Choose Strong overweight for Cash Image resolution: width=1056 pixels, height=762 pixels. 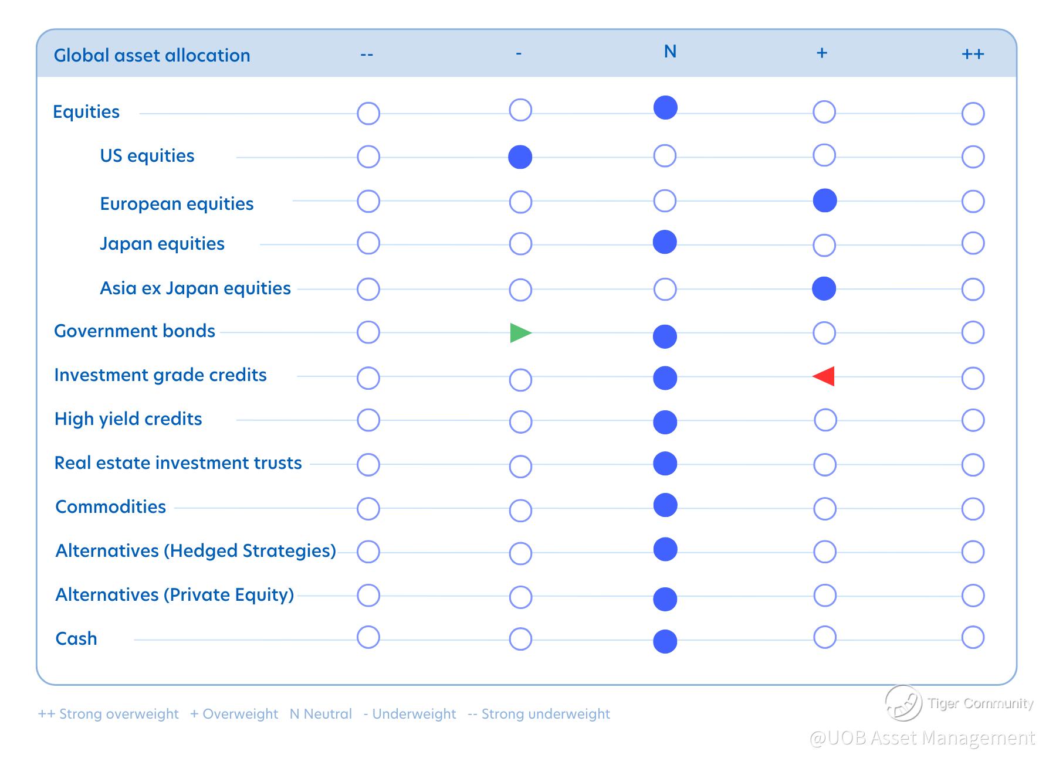[x=973, y=637]
